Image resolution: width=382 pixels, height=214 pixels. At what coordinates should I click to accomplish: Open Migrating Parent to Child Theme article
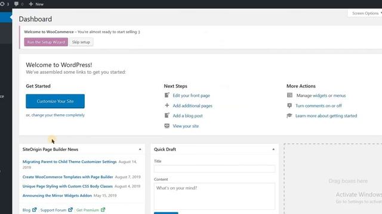point(69,162)
